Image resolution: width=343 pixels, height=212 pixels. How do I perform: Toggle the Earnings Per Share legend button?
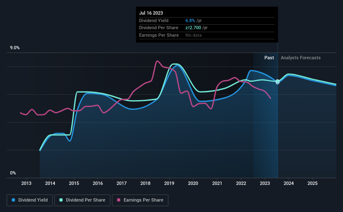click(x=140, y=200)
